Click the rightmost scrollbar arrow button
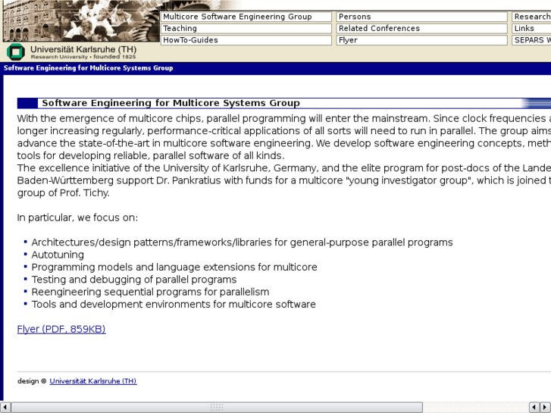Viewport: 551px width, 413px height. pos(545,407)
